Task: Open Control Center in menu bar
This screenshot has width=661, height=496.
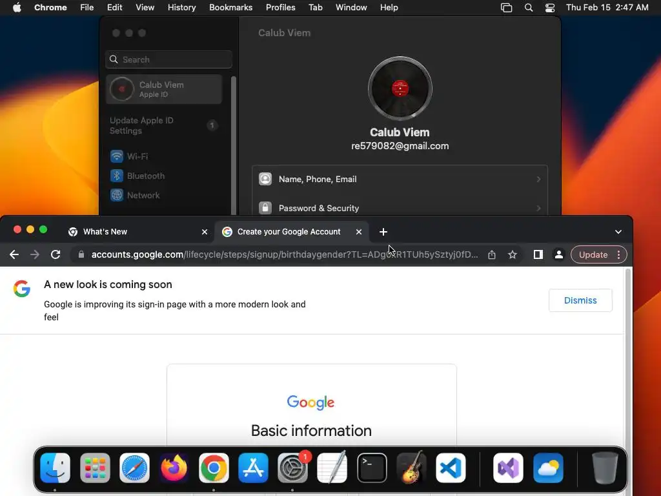Action: pyautogui.click(x=550, y=8)
